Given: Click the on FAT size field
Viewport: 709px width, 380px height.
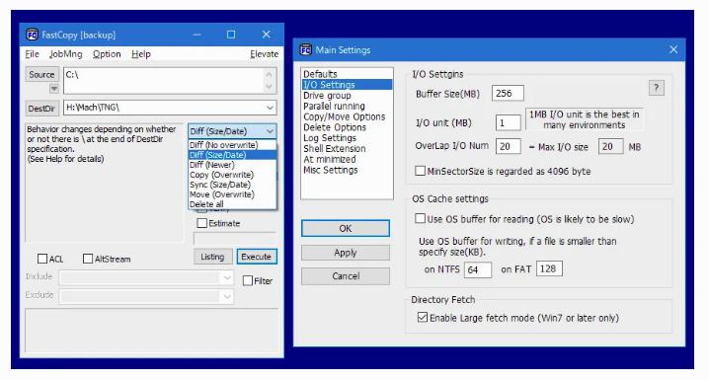Looking at the screenshot, I should [549, 268].
